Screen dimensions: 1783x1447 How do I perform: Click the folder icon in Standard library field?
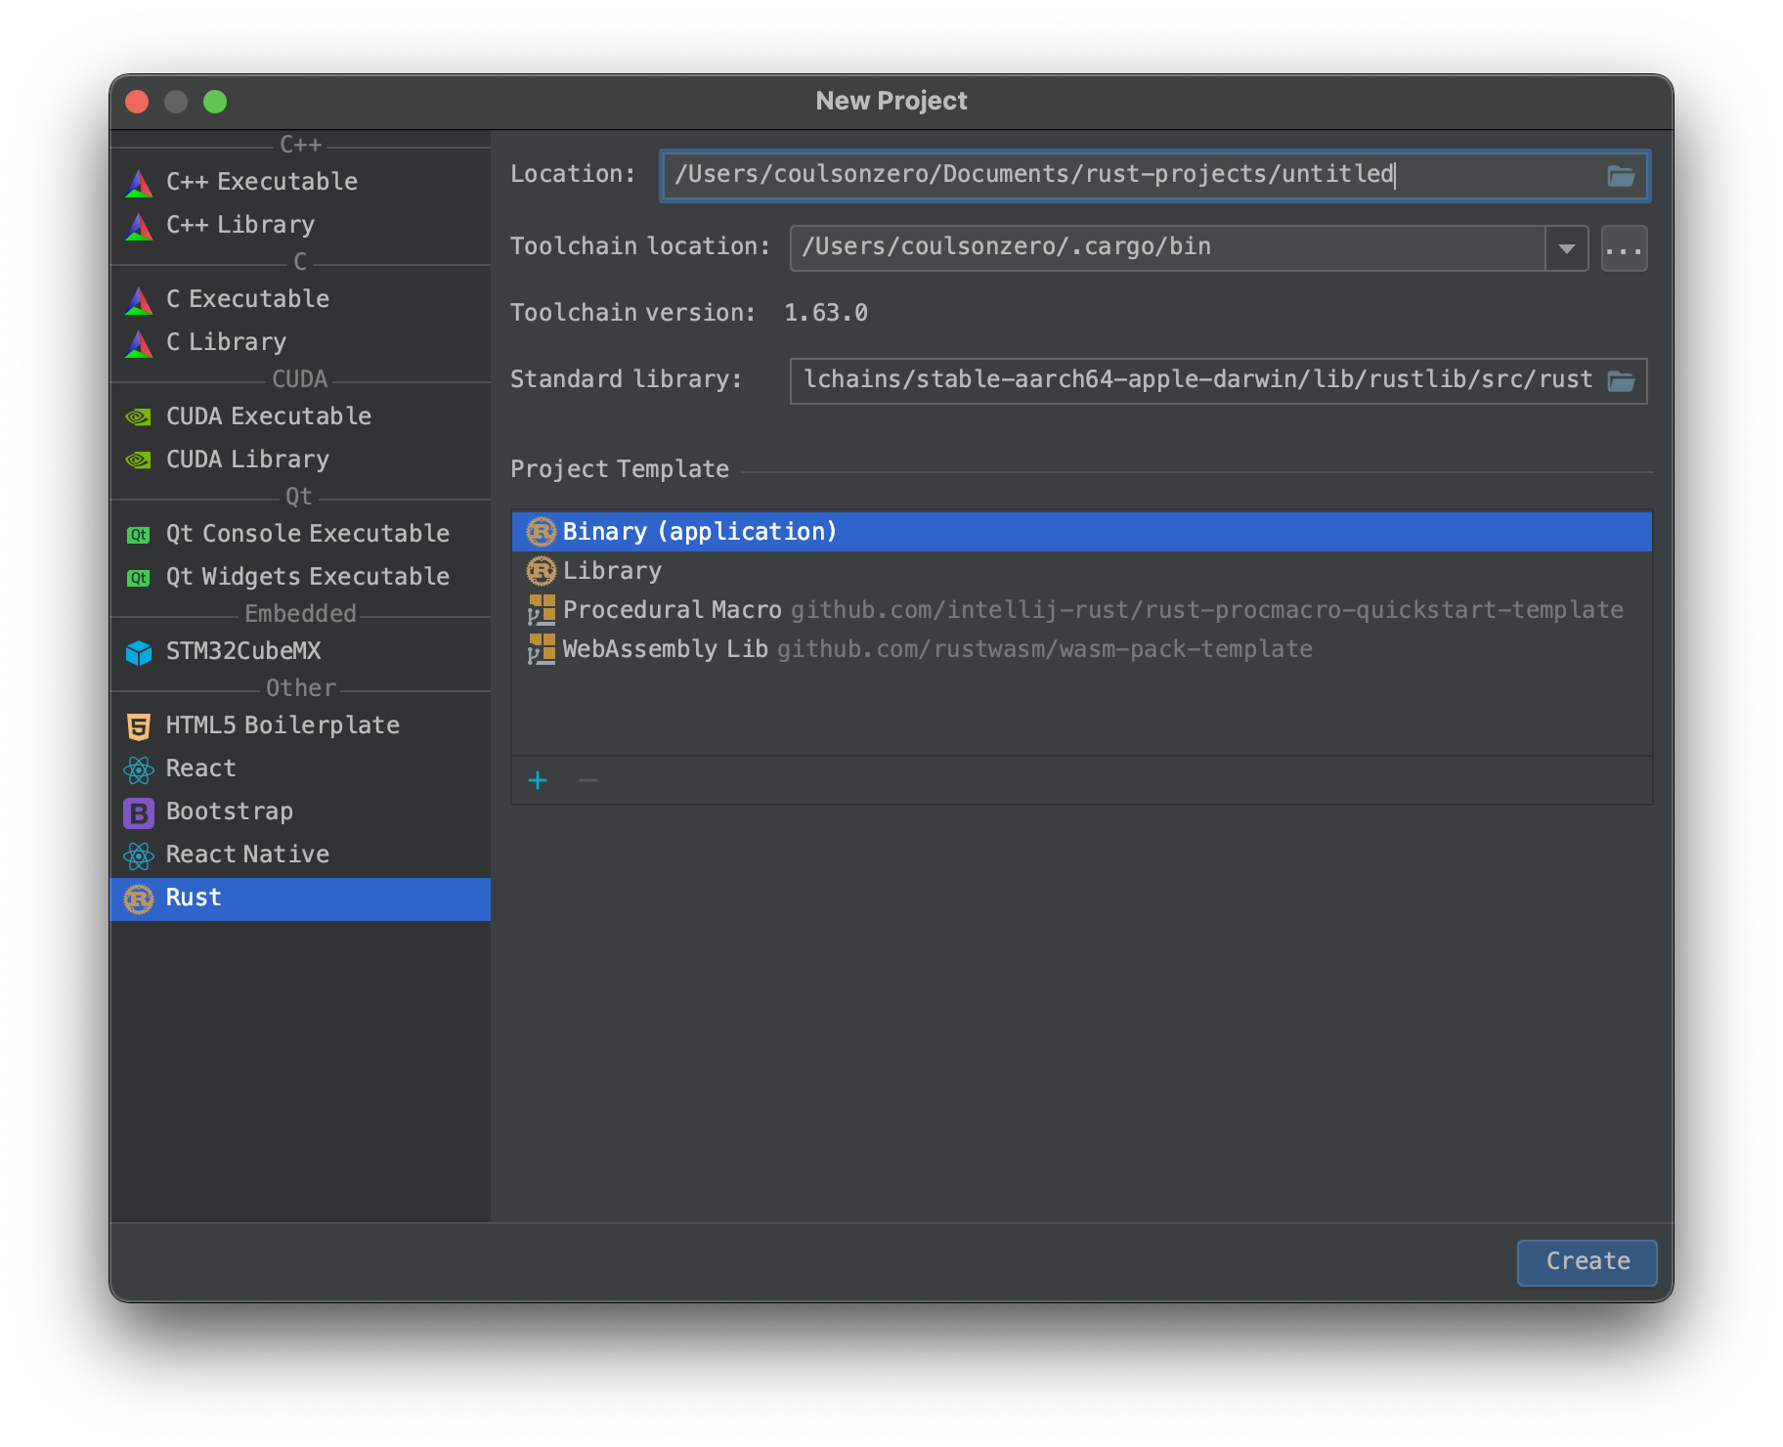click(x=1620, y=381)
